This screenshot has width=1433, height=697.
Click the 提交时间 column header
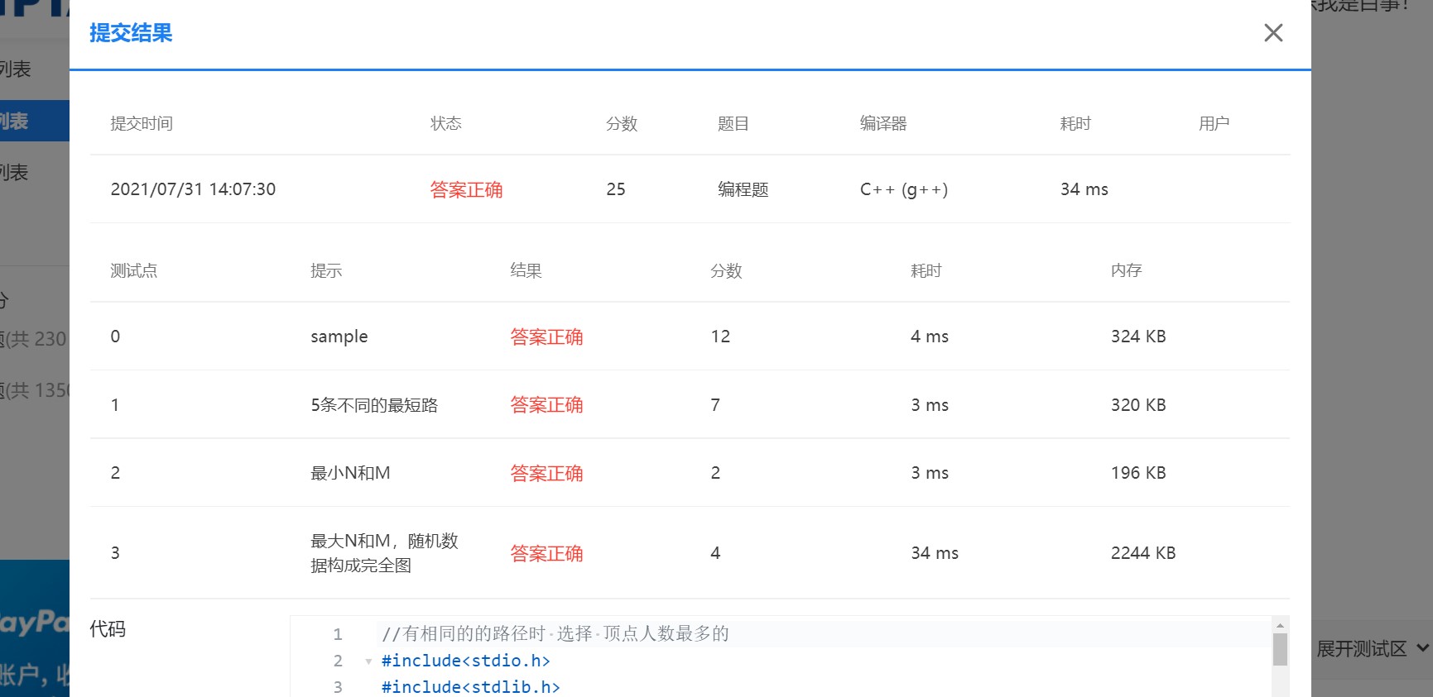coord(142,123)
